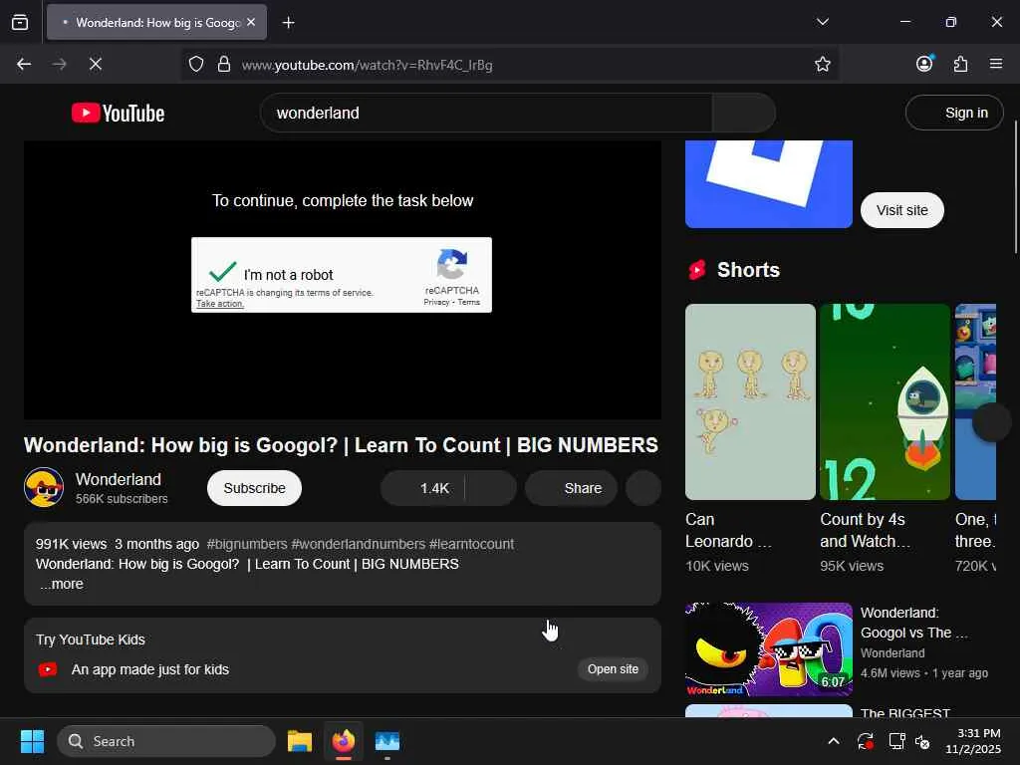Open the Wonderland channel avatar
Image resolution: width=1020 pixels, height=765 pixels.
(44, 487)
